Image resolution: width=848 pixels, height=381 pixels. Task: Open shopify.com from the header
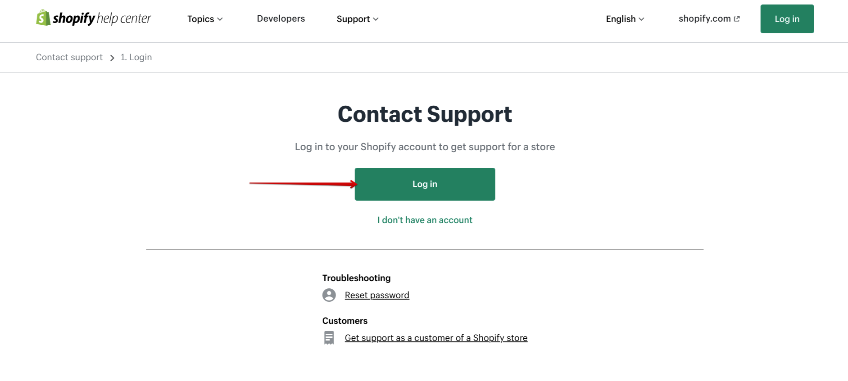(x=704, y=18)
